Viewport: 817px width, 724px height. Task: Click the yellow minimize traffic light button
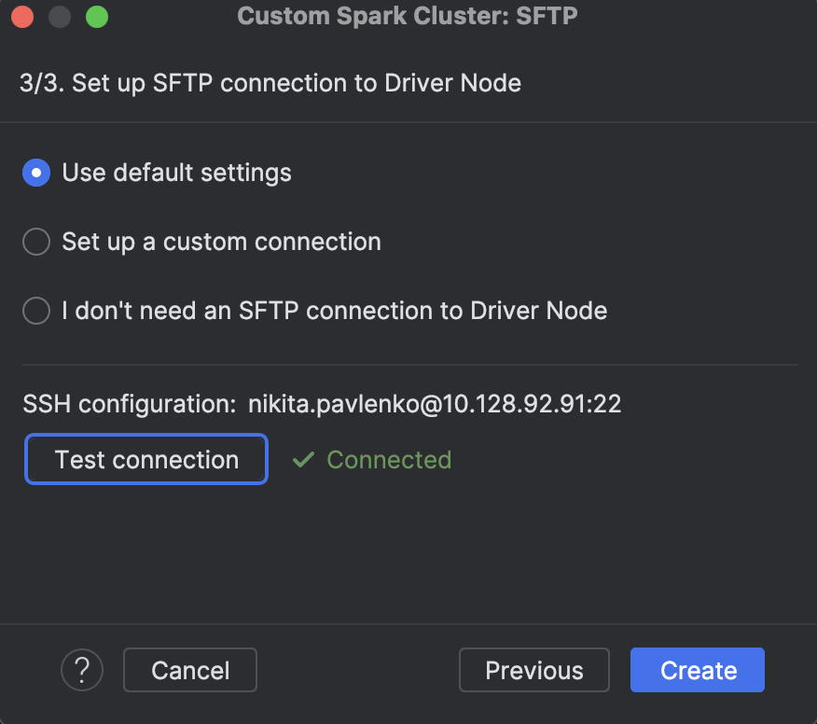(x=59, y=16)
